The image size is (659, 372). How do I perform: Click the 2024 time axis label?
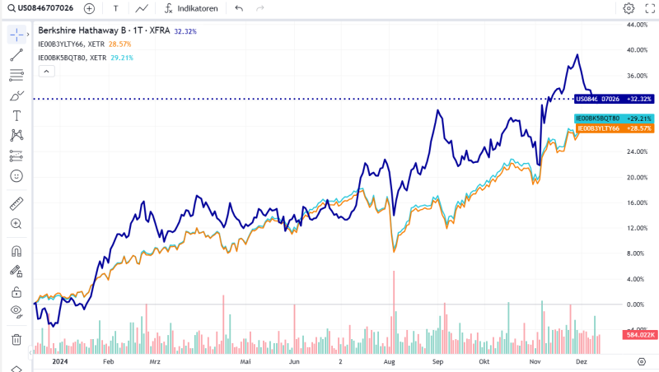[59, 361]
